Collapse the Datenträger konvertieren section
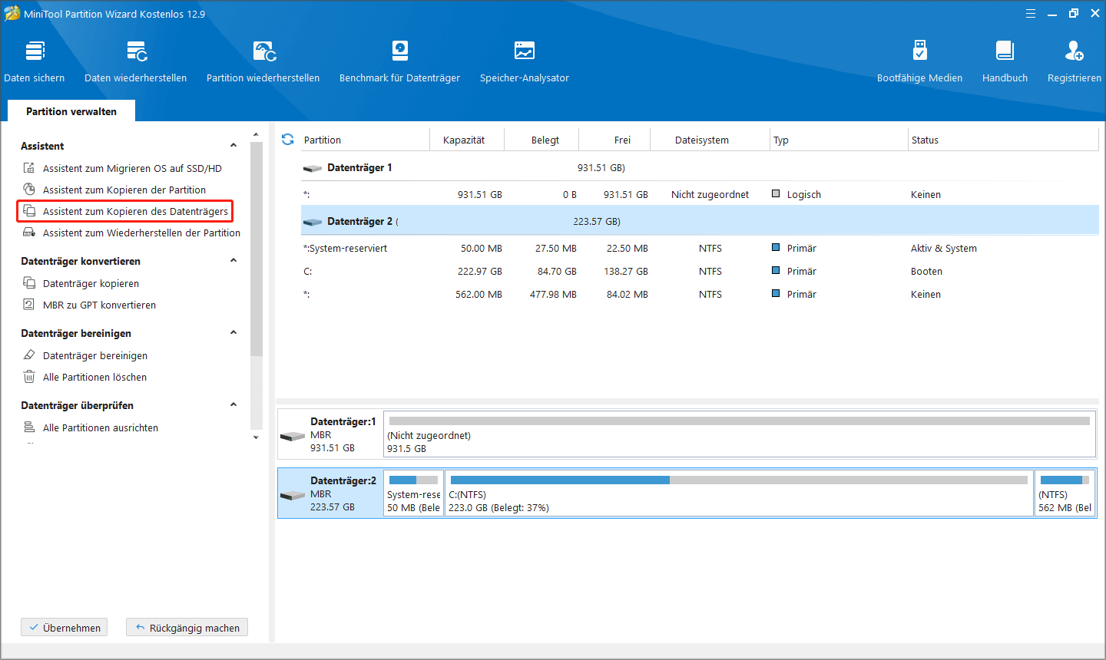 point(233,260)
